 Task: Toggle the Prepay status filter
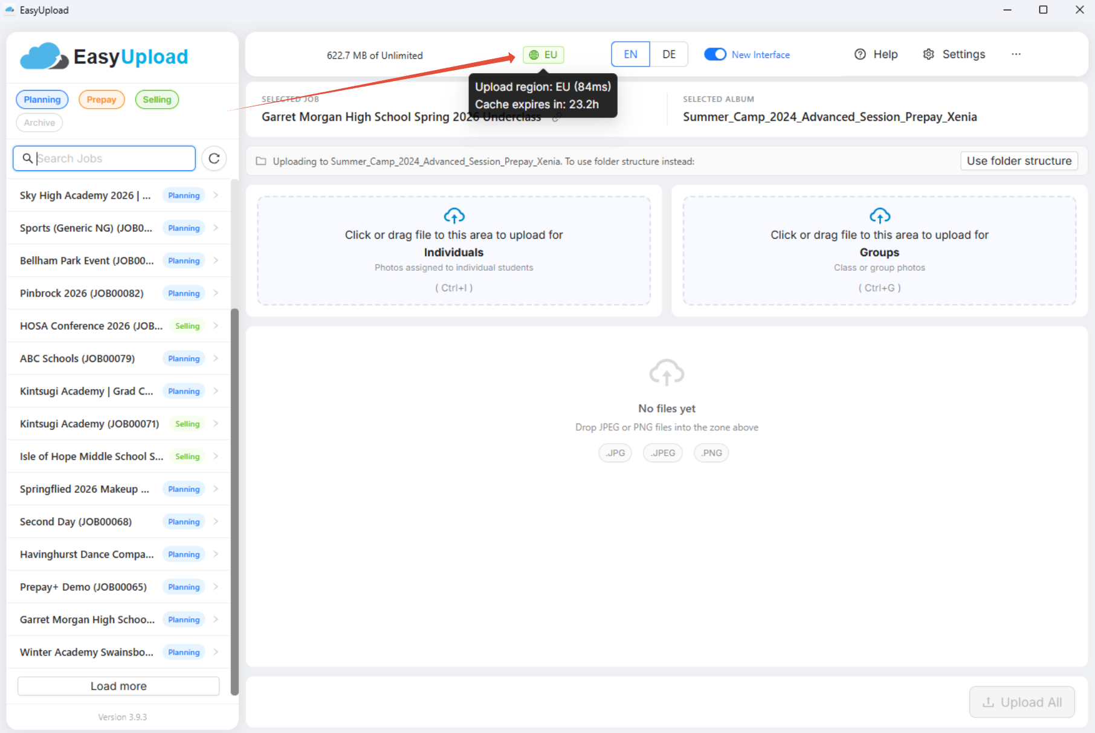coord(102,100)
